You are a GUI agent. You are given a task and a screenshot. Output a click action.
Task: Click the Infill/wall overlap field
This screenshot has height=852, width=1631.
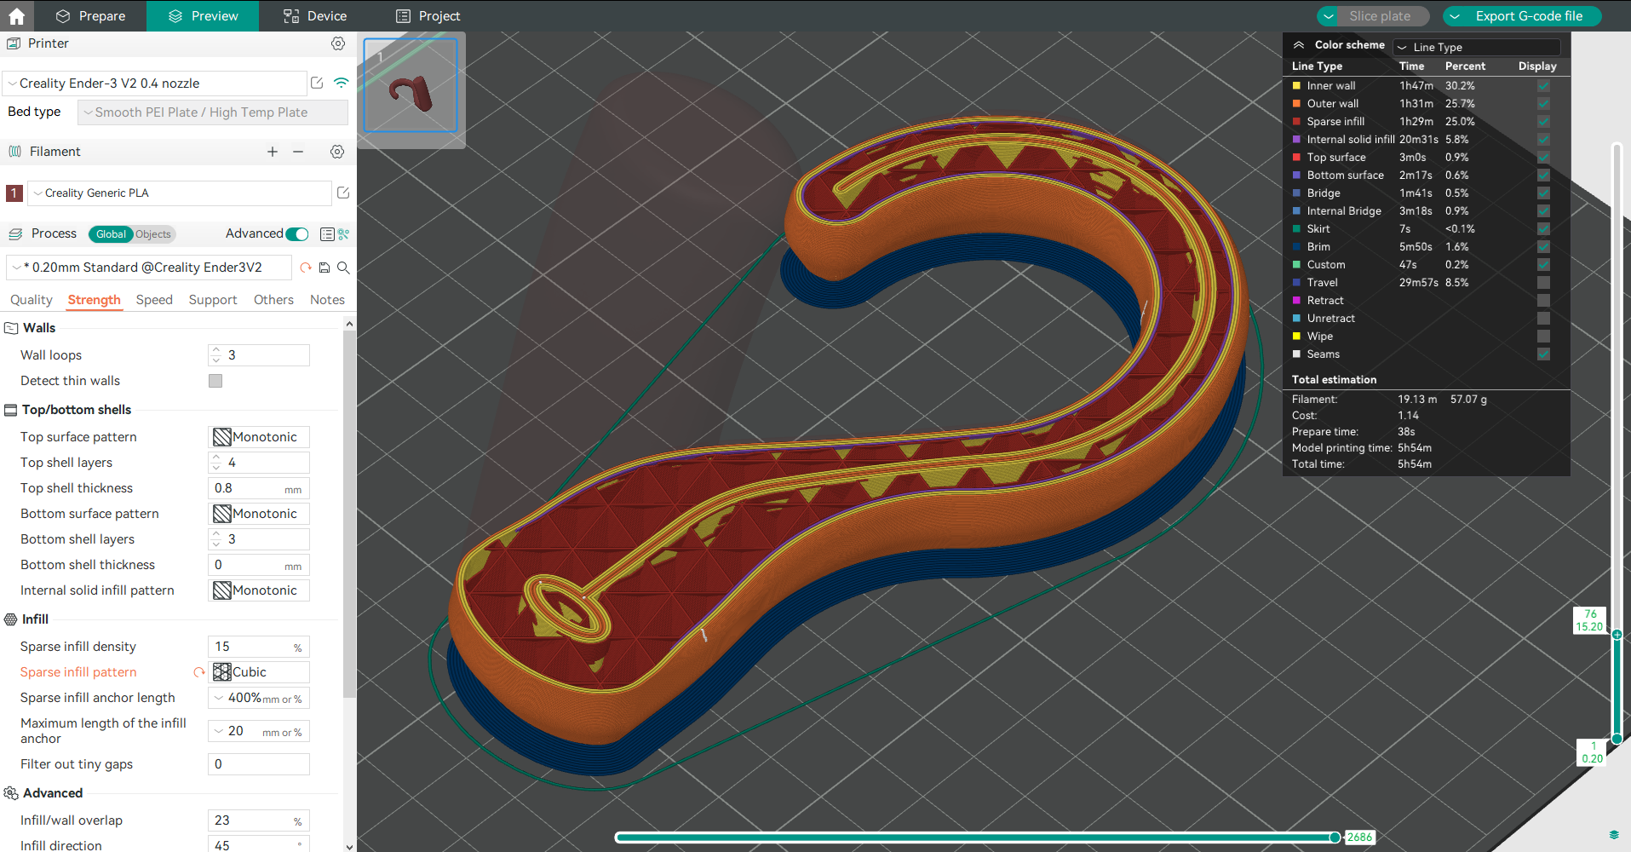click(x=259, y=820)
